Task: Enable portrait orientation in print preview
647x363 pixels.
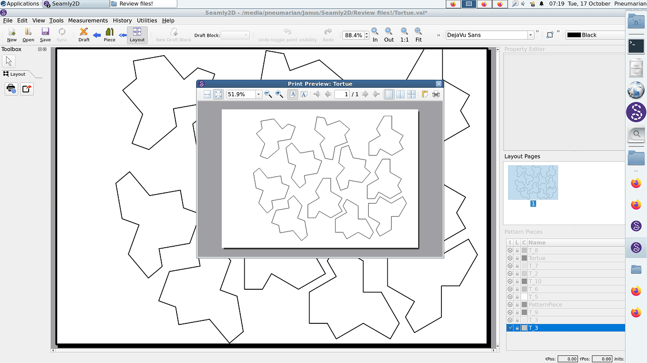Action: pos(292,94)
